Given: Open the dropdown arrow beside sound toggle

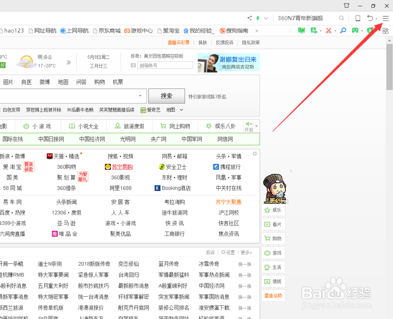Looking at the screenshot, I should point(256,126).
